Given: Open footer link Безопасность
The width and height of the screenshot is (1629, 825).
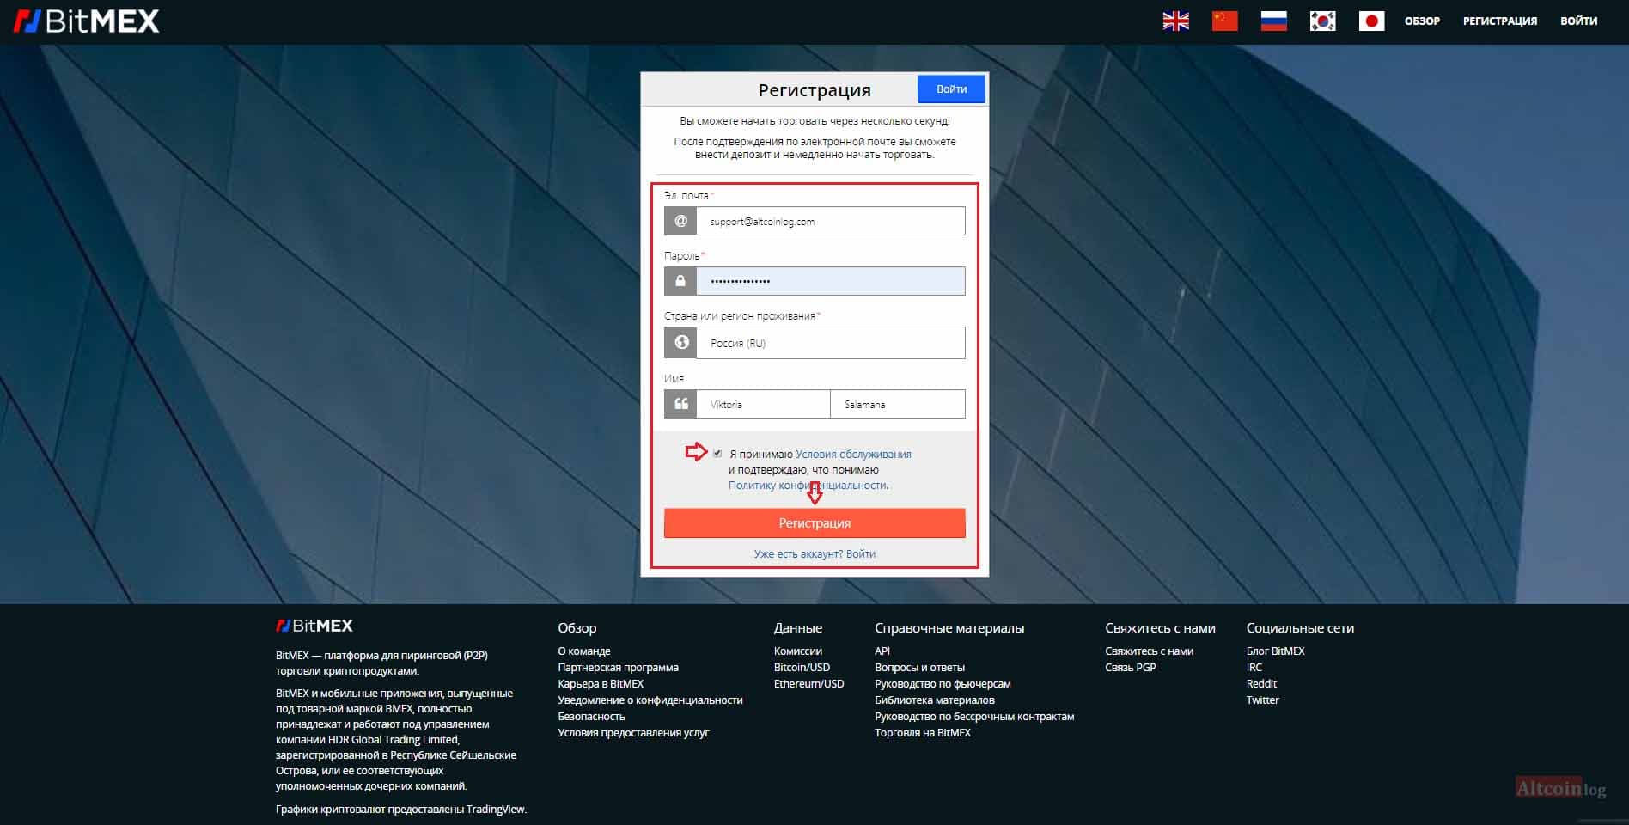Looking at the screenshot, I should [591, 717].
